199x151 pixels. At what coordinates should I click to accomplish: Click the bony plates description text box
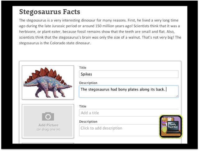(x=128, y=92)
